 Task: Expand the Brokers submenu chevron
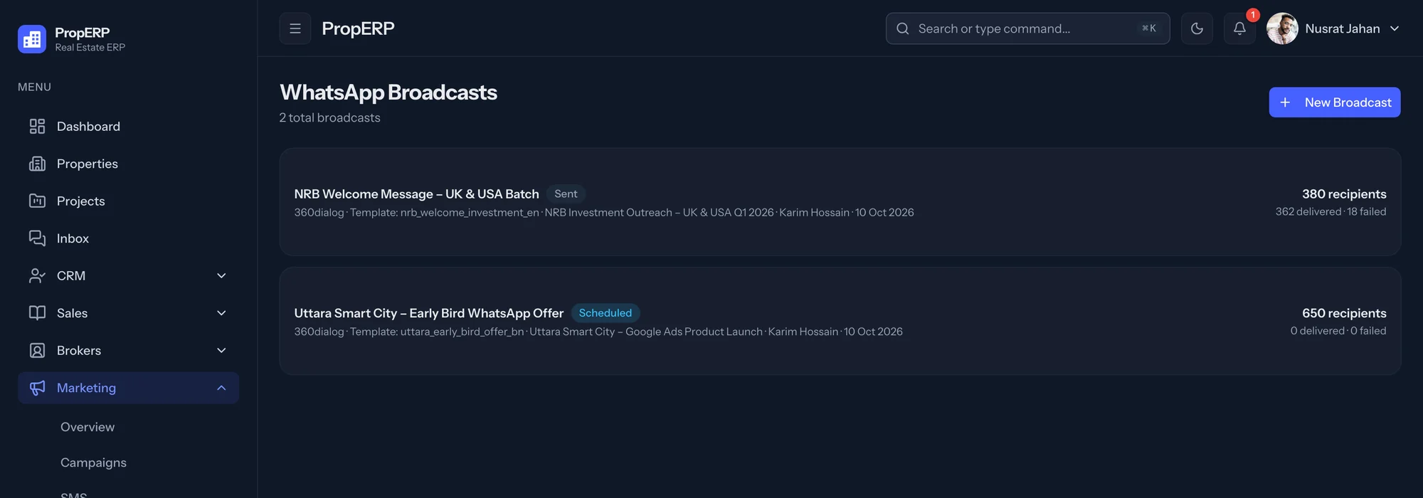point(221,351)
